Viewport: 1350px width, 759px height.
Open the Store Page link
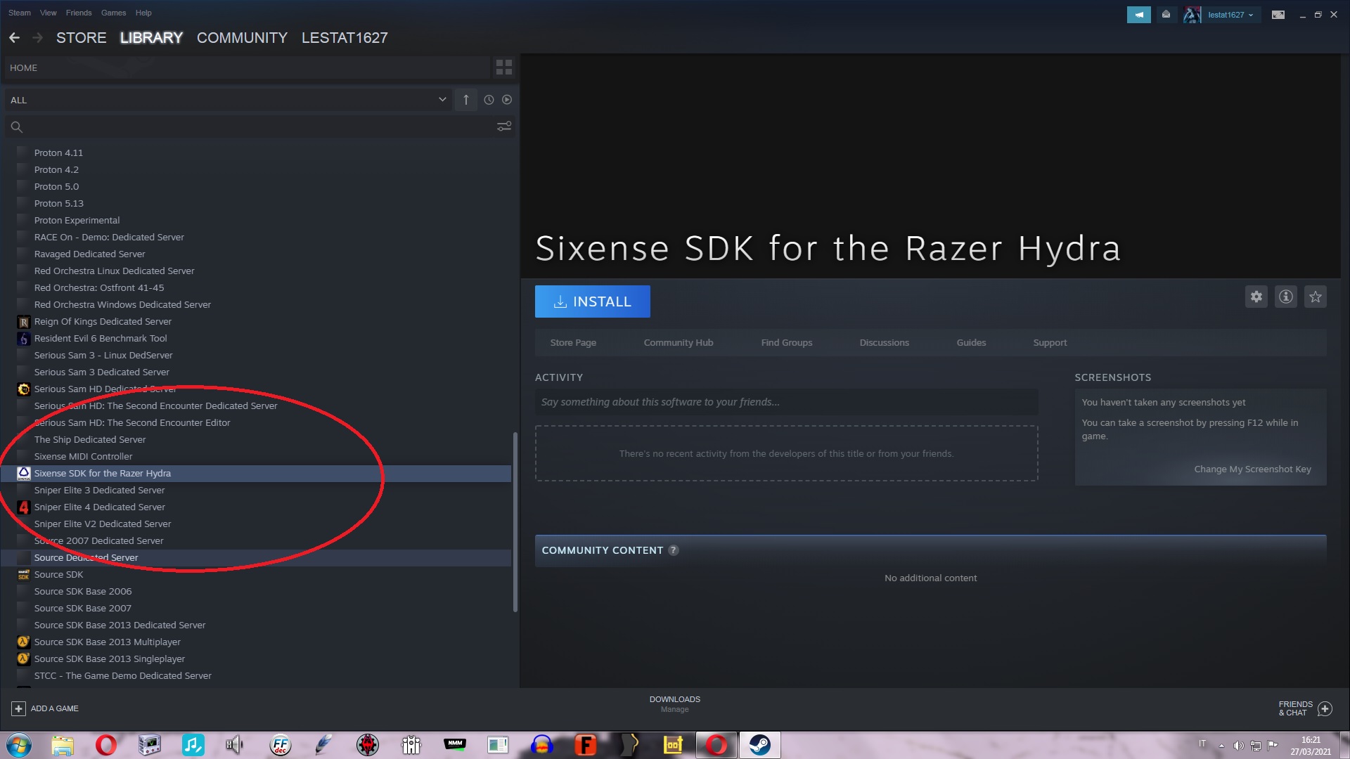tap(573, 343)
